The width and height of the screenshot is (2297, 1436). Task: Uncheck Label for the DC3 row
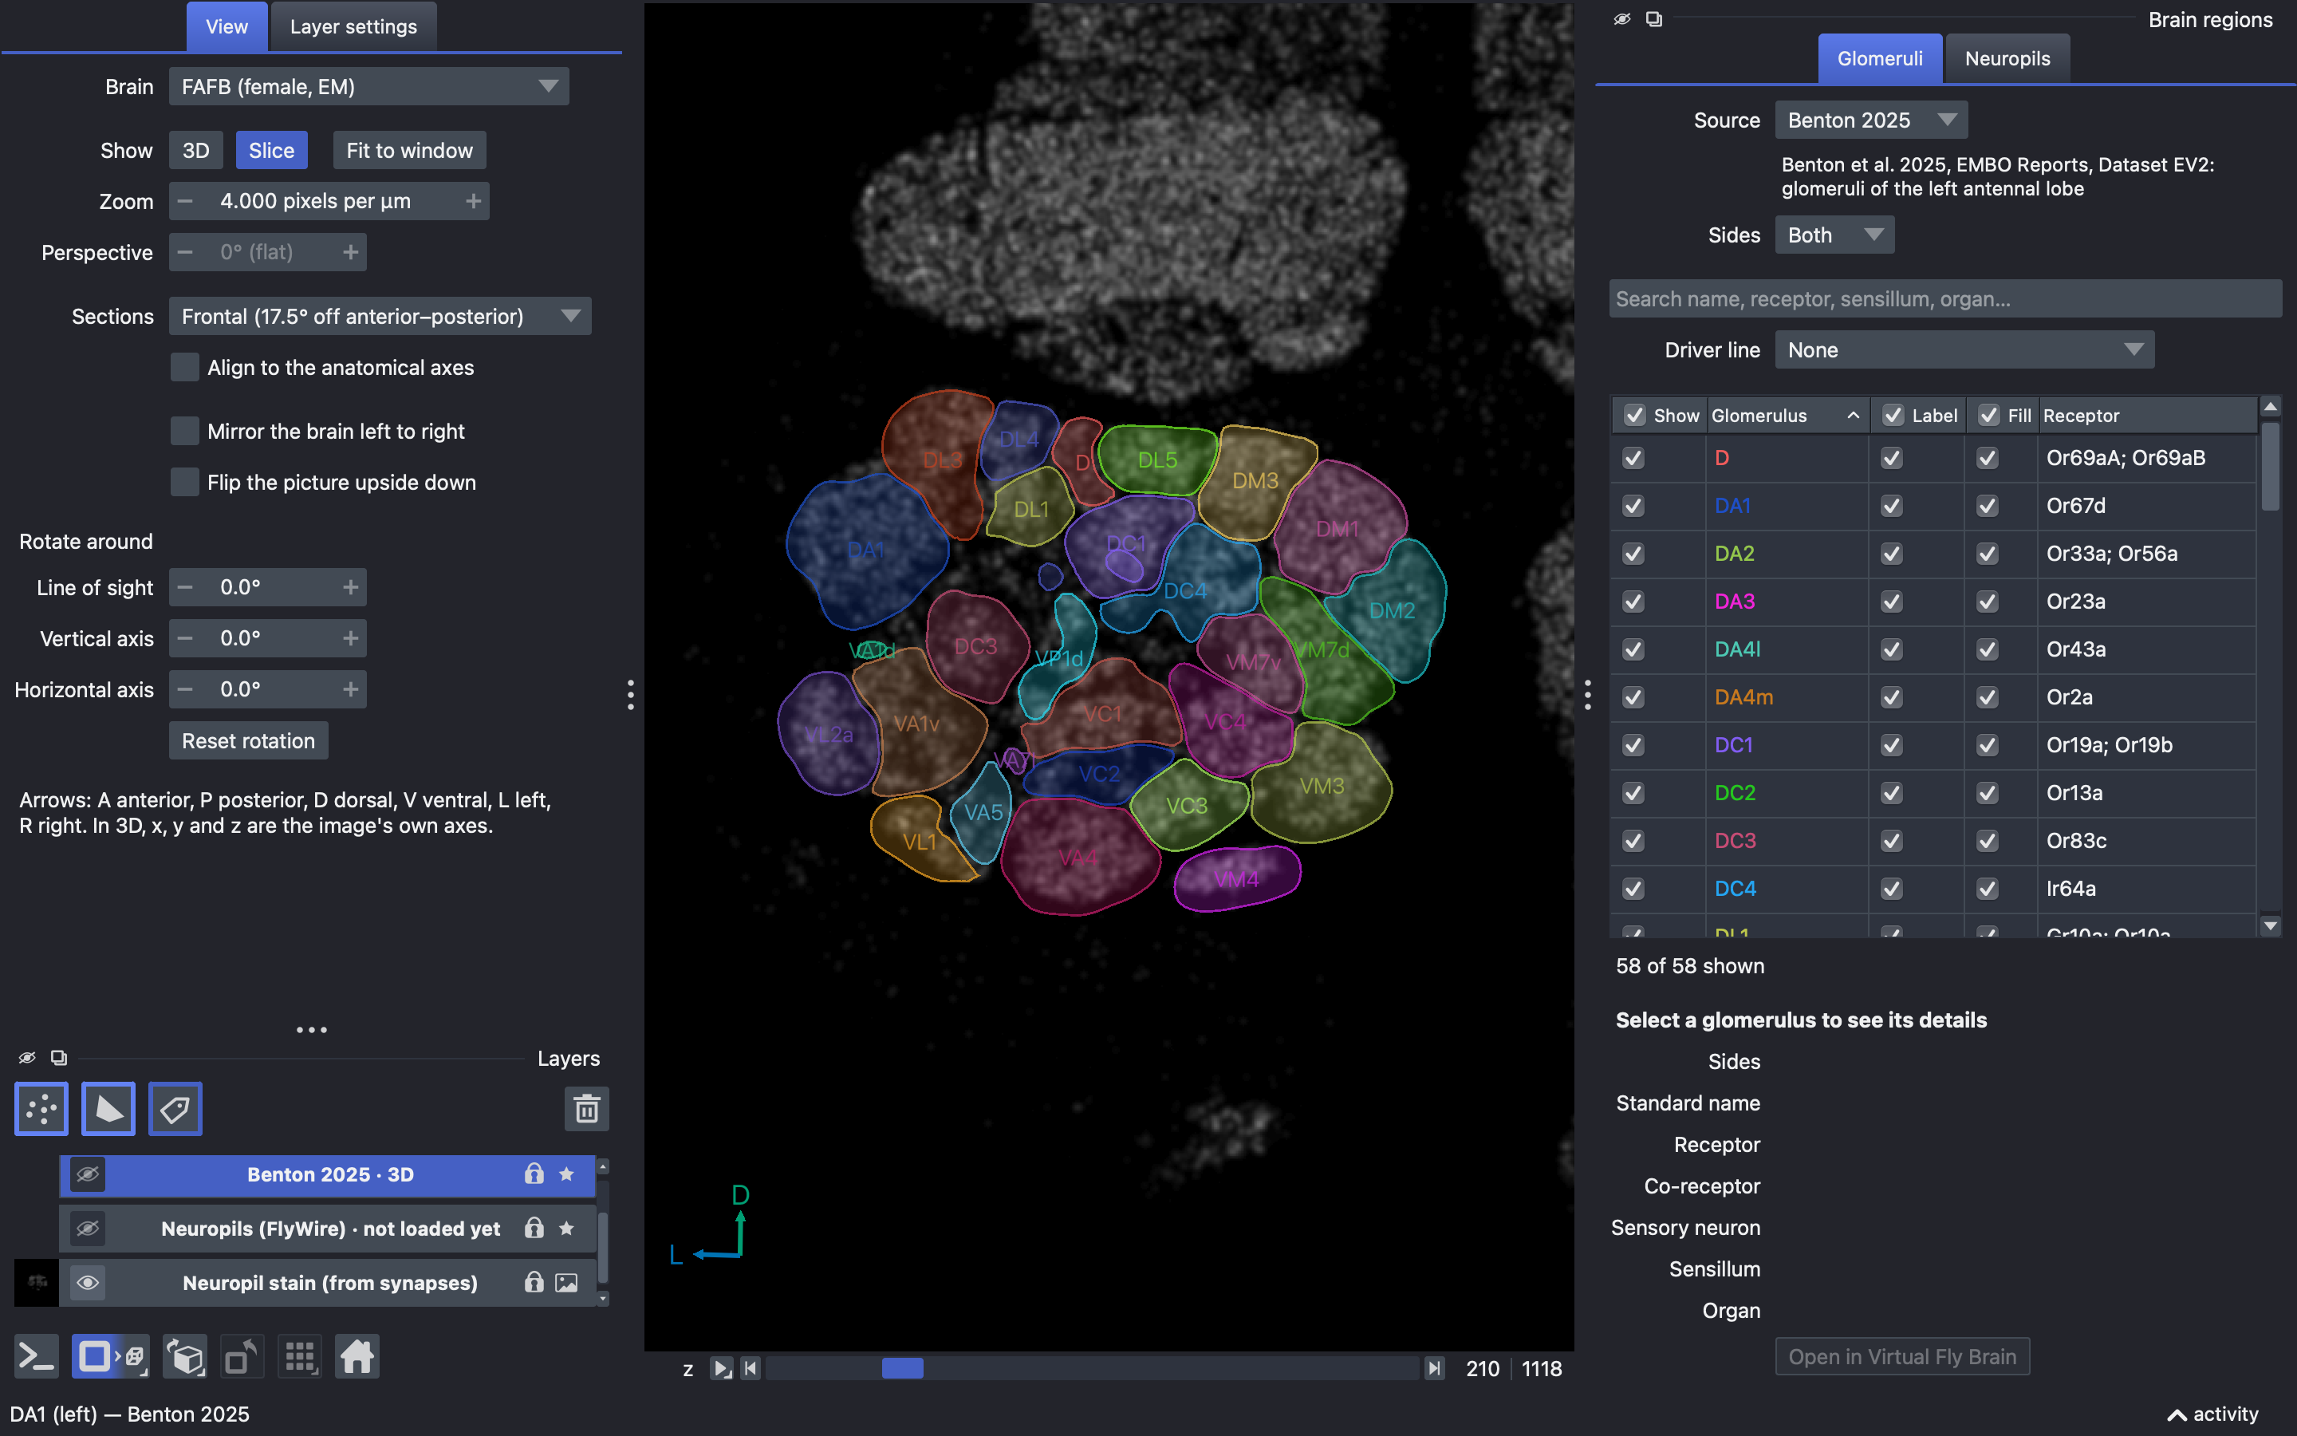click(x=1892, y=842)
